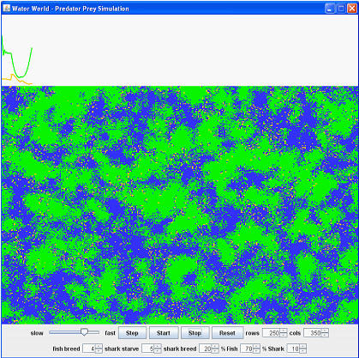Screen dimensions: 359x358
Task: Decrease cols with the down arrow
Action: [x=325, y=336]
